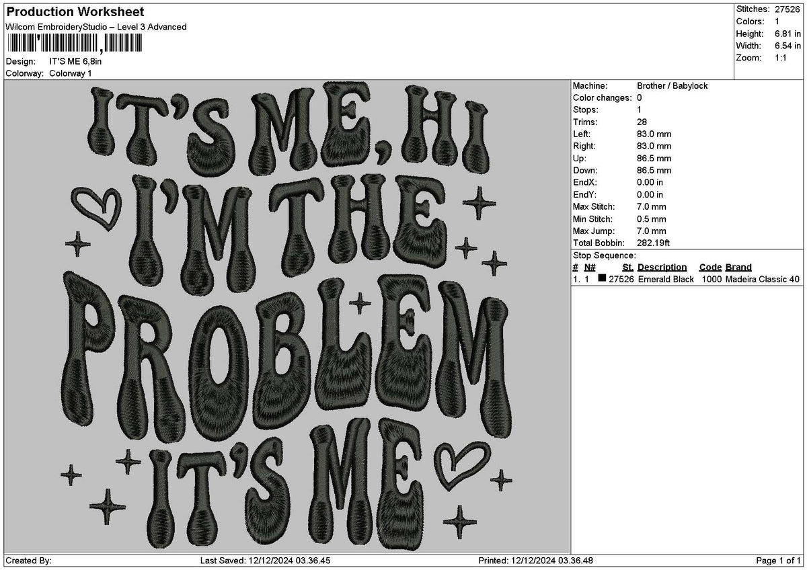807x570 pixels.
Task: Click the Trims value 28
Action: pos(642,122)
